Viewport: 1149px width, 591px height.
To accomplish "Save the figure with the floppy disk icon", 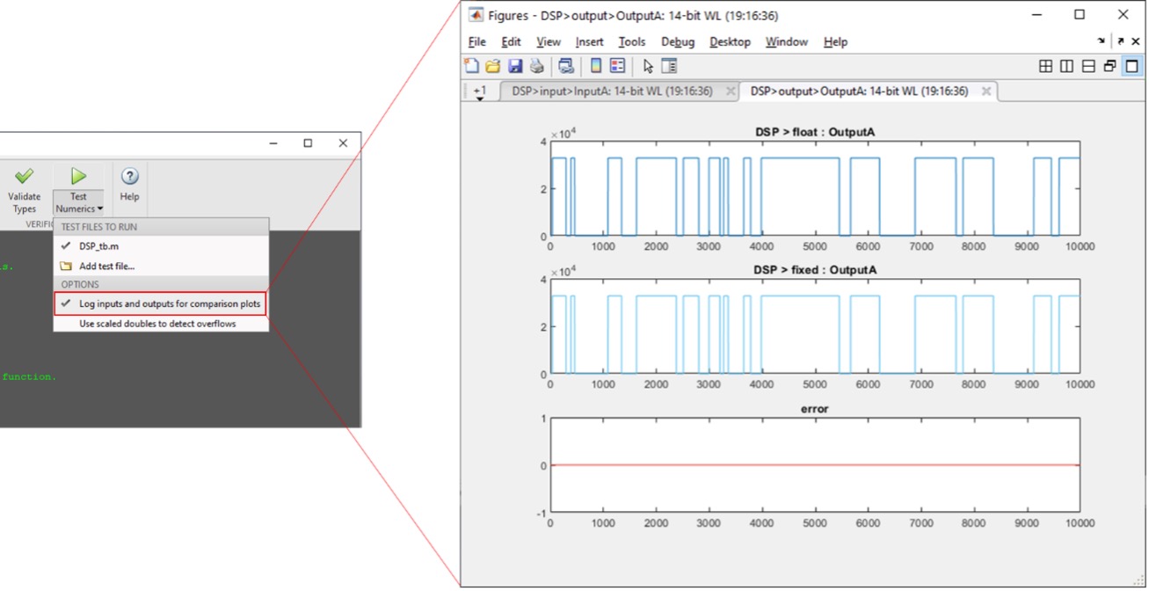I will point(515,66).
